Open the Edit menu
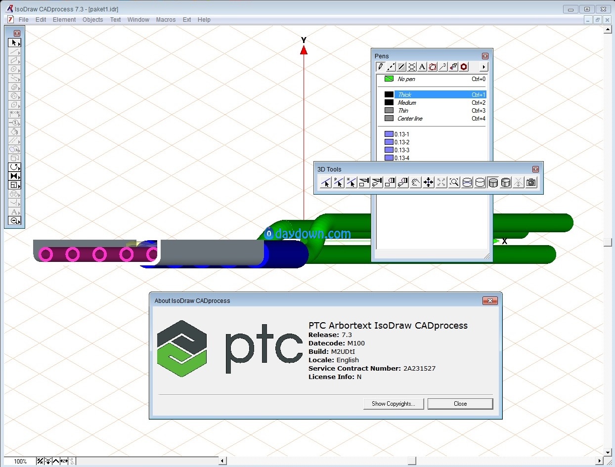 pos(41,20)
